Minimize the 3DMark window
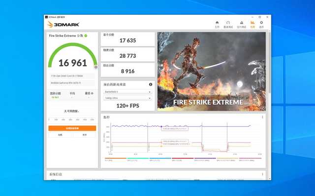315x196 pixels. point(252,17)
